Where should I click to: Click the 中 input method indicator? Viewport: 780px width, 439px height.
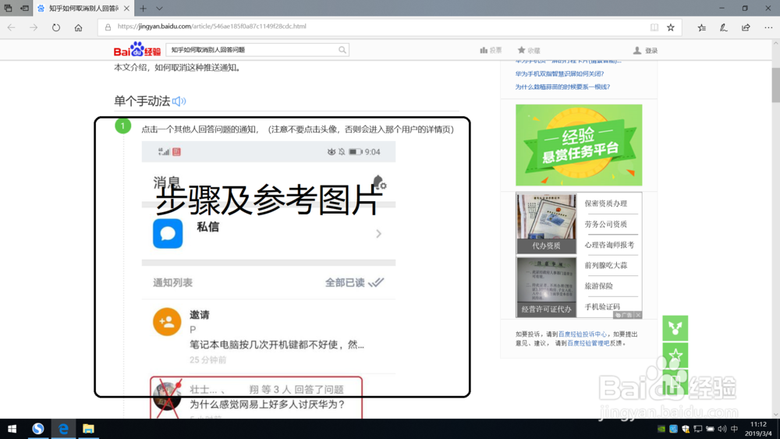click(x=734, y=429)
